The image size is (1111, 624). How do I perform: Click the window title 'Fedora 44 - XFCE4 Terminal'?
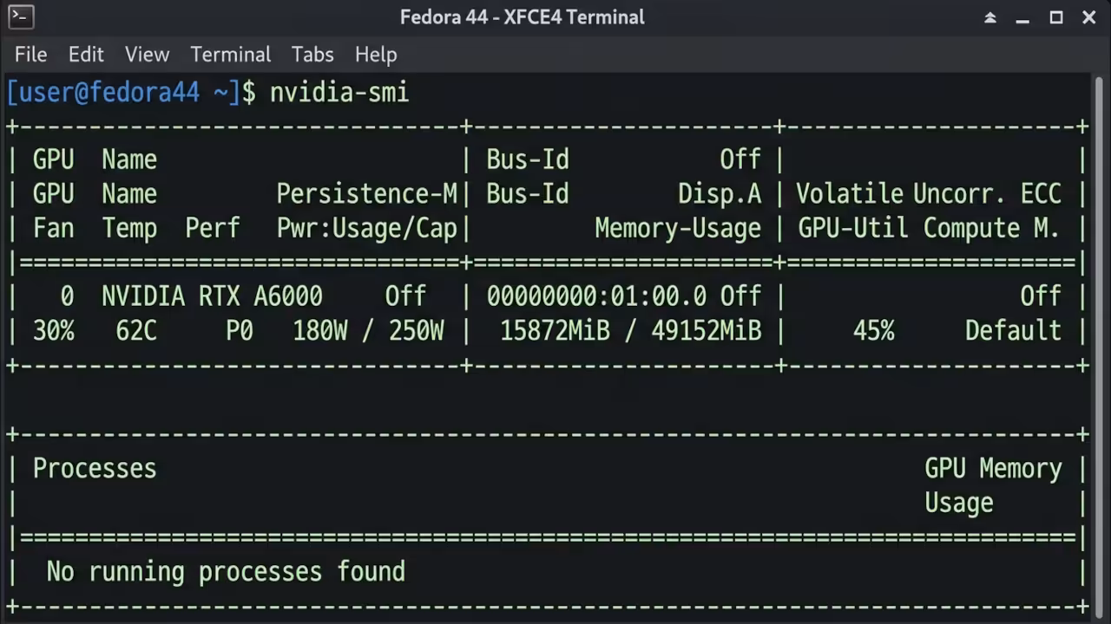[x=523, y=17]
